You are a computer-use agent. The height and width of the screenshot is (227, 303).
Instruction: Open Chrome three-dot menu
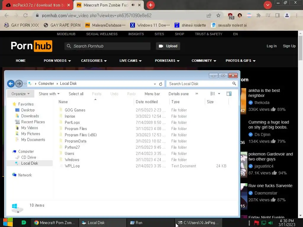[x=296, y=15]
